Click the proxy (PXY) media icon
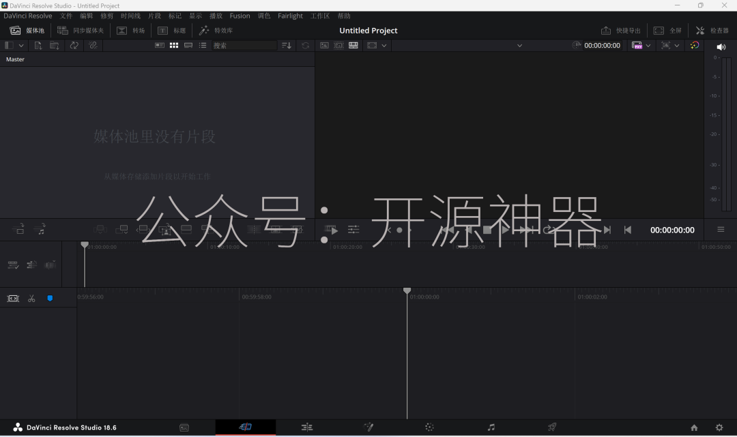Image resolution: width=737 pixels, height=437 pixels. point(637,46)
